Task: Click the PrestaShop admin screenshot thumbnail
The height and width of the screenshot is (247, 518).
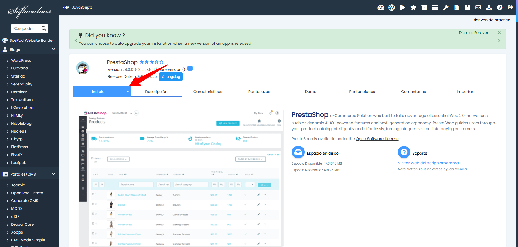Action: click(x=181, y=178)
